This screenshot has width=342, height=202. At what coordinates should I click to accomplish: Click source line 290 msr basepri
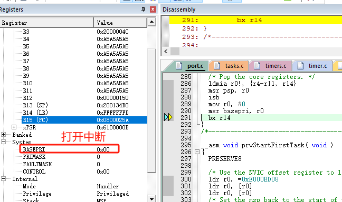[x=236, y=111]
